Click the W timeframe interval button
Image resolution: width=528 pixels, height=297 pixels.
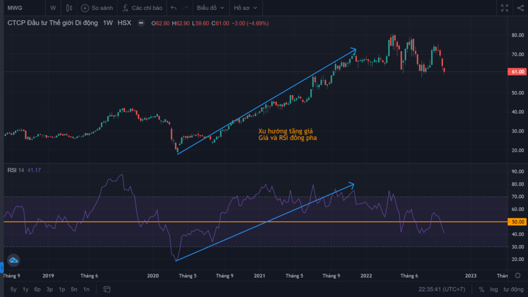pos(53,8)
